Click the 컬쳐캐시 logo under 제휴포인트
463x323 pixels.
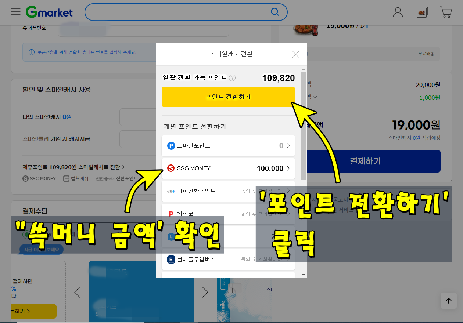[76, 179]
